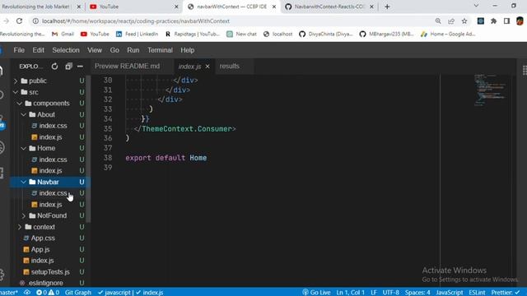Screen dimensions: 527x296
Task: Close the YouTube browser tab
Action: pos(176,7)
